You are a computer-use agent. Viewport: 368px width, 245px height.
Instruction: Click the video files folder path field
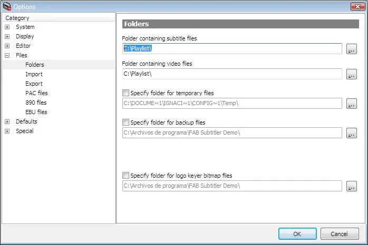(x=232, y=74)
